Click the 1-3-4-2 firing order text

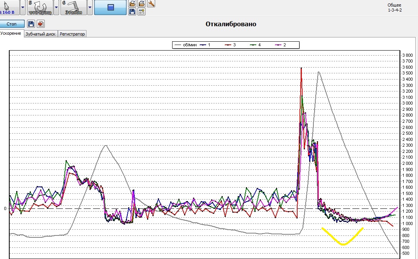point(395,10)
